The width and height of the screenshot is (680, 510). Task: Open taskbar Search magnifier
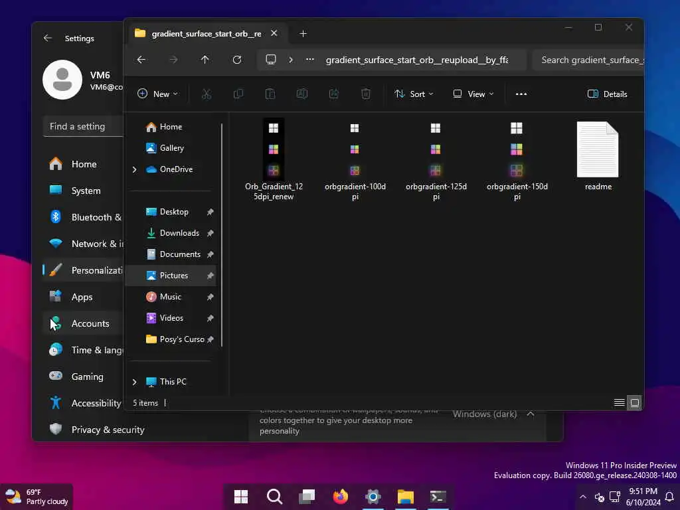coord(274,497)
